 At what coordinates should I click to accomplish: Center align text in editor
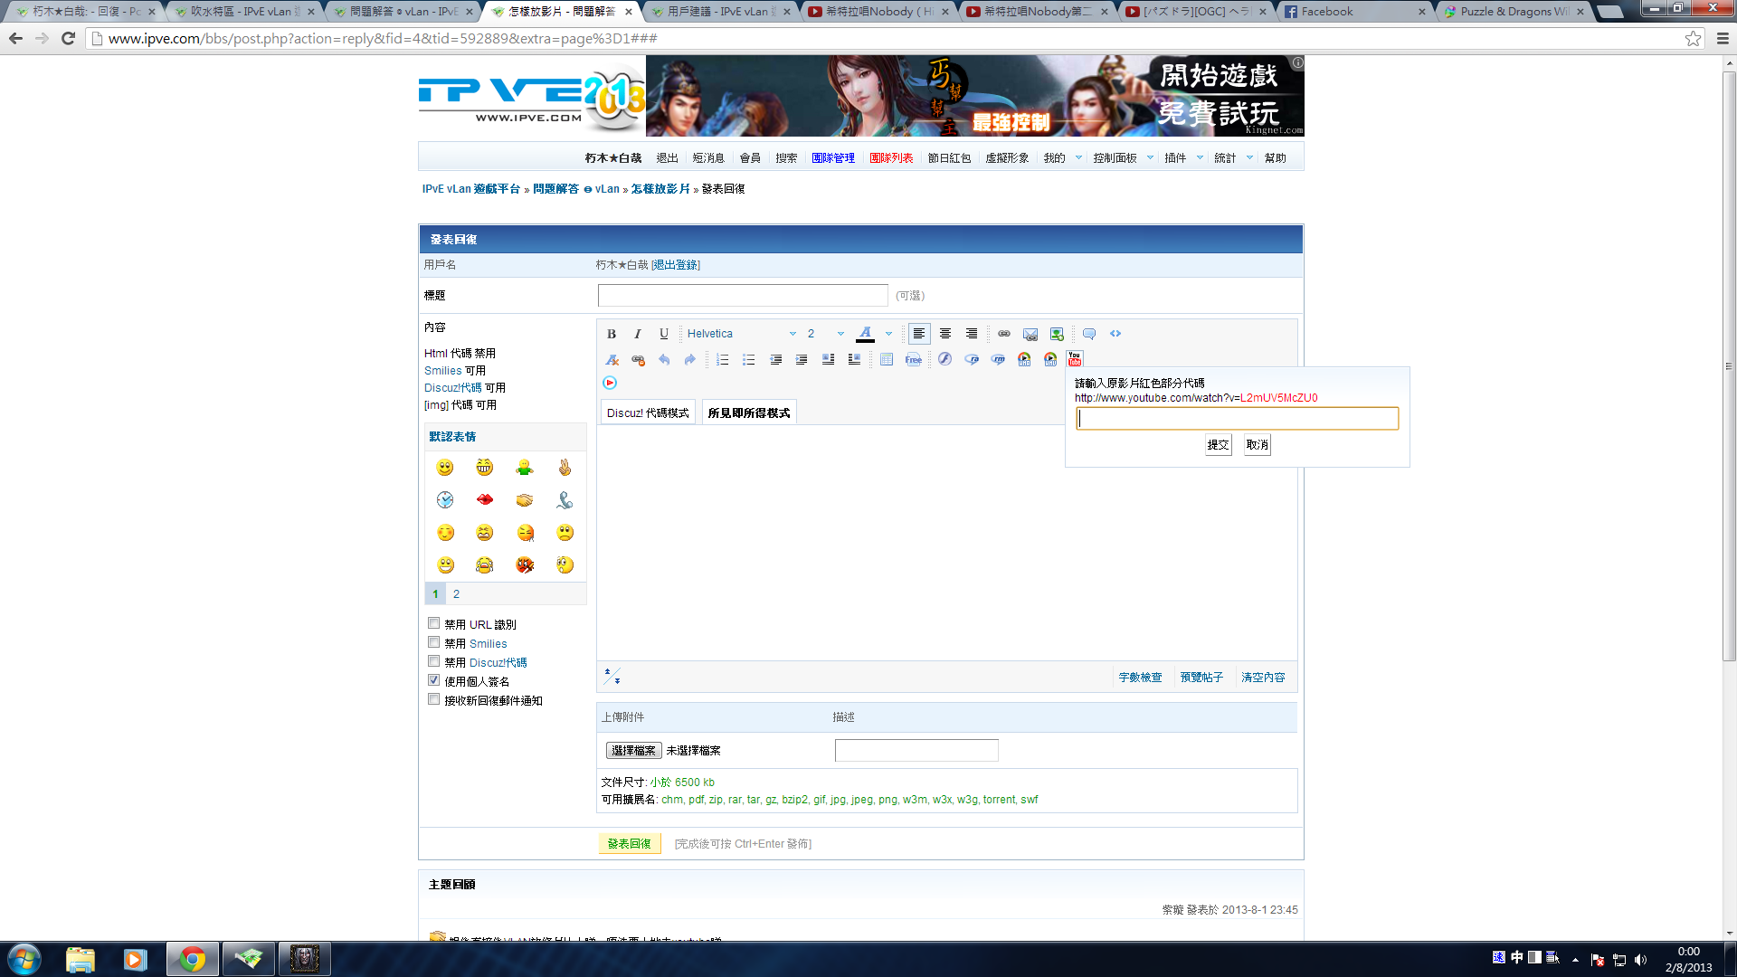tap(945, 334)
